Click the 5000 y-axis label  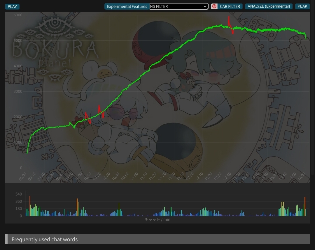pyautogui.click(x=18, y=40)
